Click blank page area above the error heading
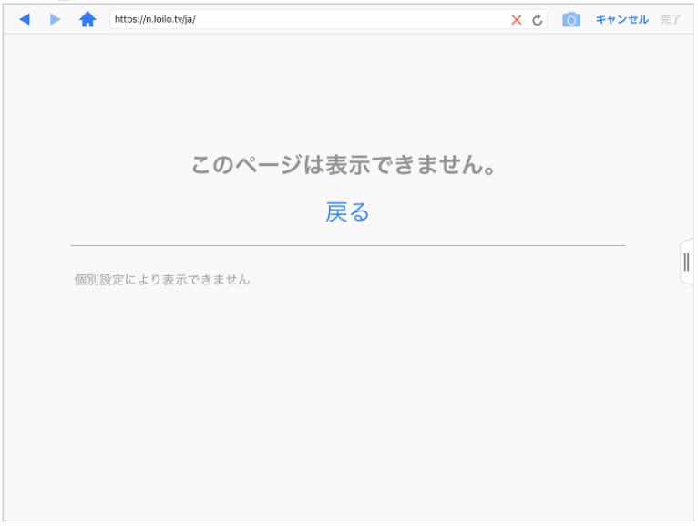Viewport: 698px width, 526px height. click(347, 91)
